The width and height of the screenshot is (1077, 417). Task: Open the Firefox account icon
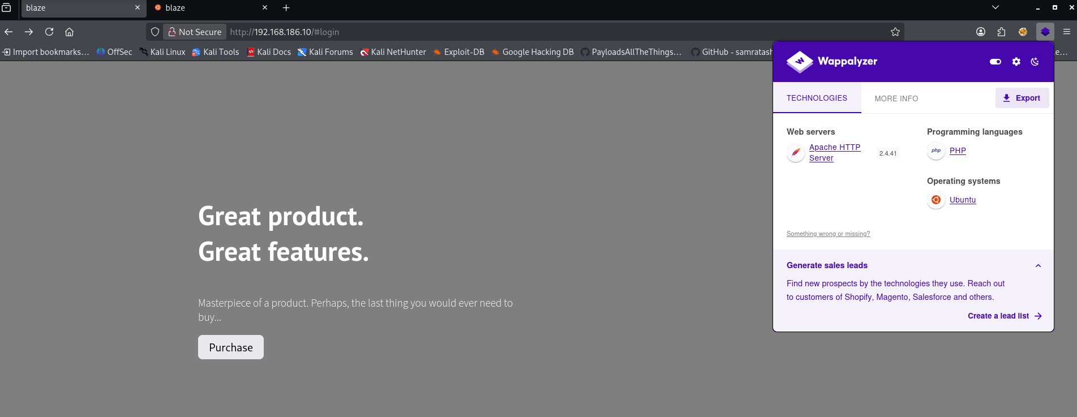tap(981, 32)
